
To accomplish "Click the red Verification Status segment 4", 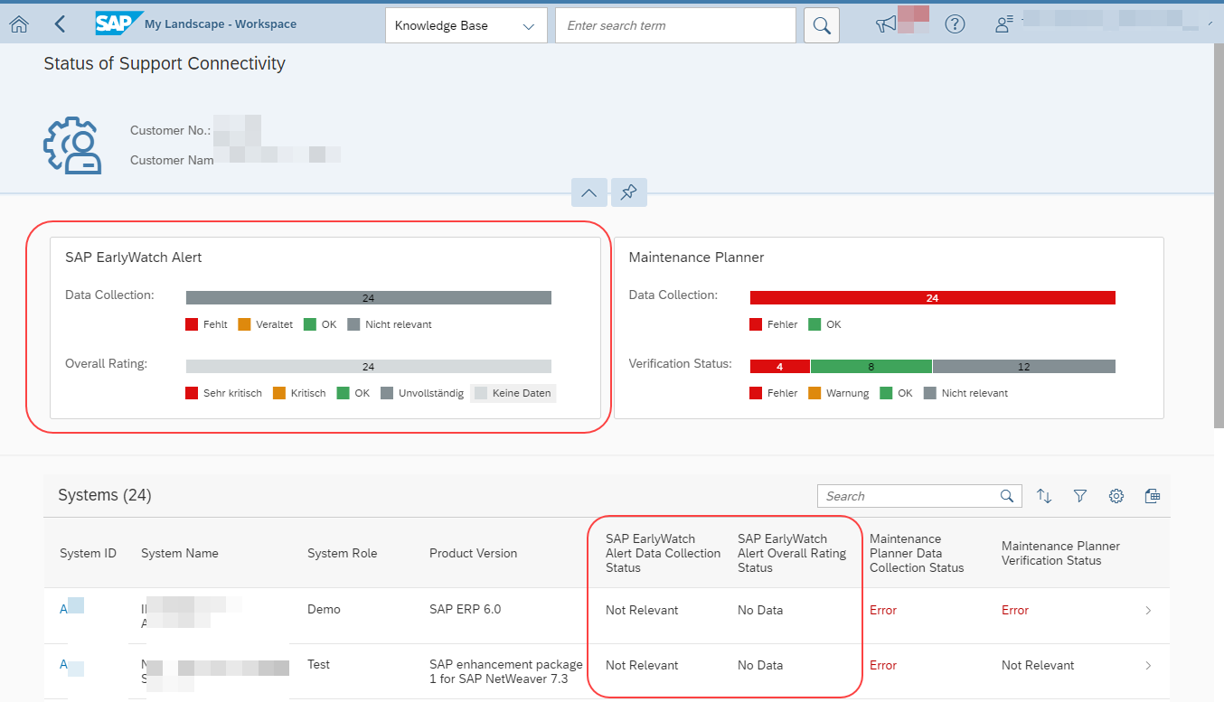I will (x=780, y=366).
